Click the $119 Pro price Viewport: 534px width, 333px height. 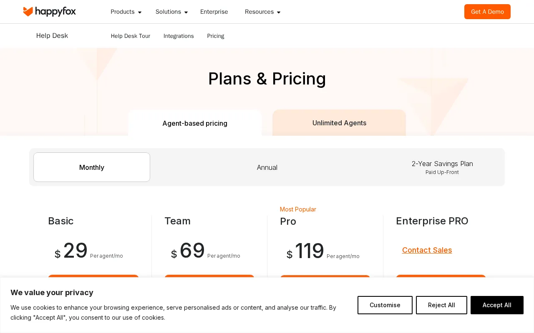[x=305, y=251]
